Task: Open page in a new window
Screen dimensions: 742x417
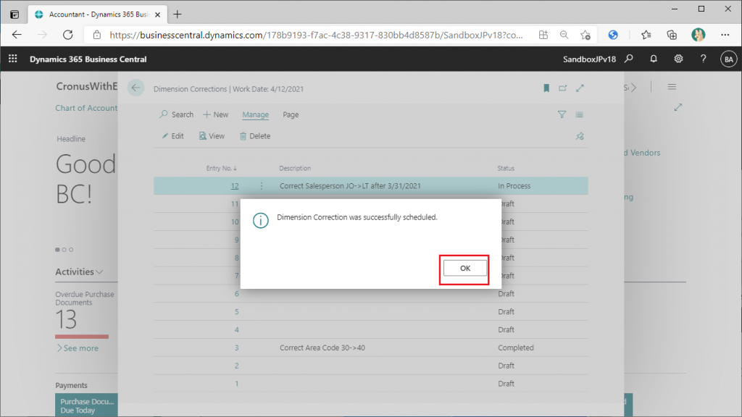Action: 562,88
